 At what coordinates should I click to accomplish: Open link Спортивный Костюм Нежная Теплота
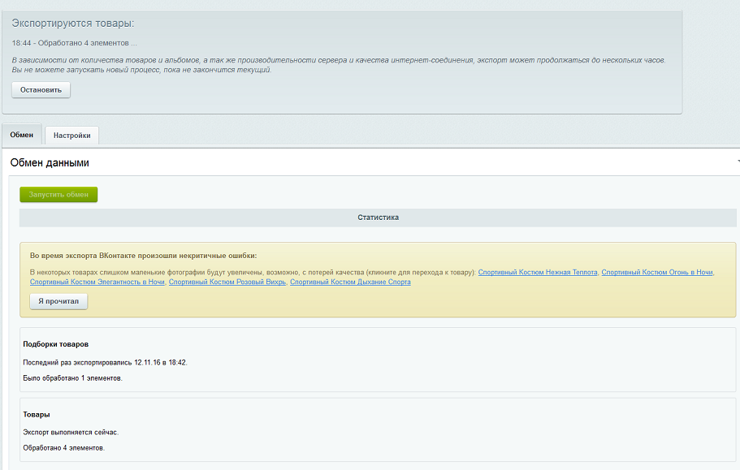click(x=537, y=272)
